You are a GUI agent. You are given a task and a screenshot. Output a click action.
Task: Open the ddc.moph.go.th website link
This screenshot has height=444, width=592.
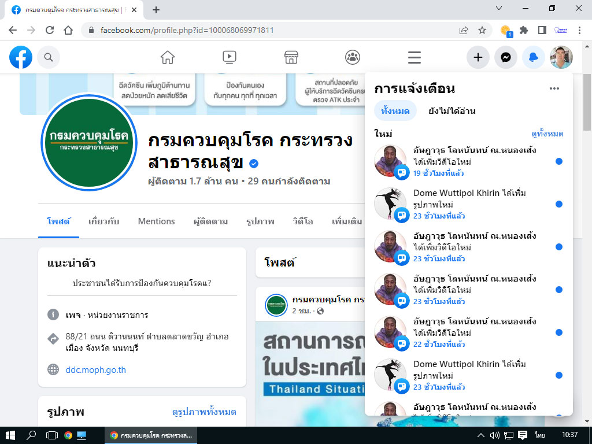(95, 369)
